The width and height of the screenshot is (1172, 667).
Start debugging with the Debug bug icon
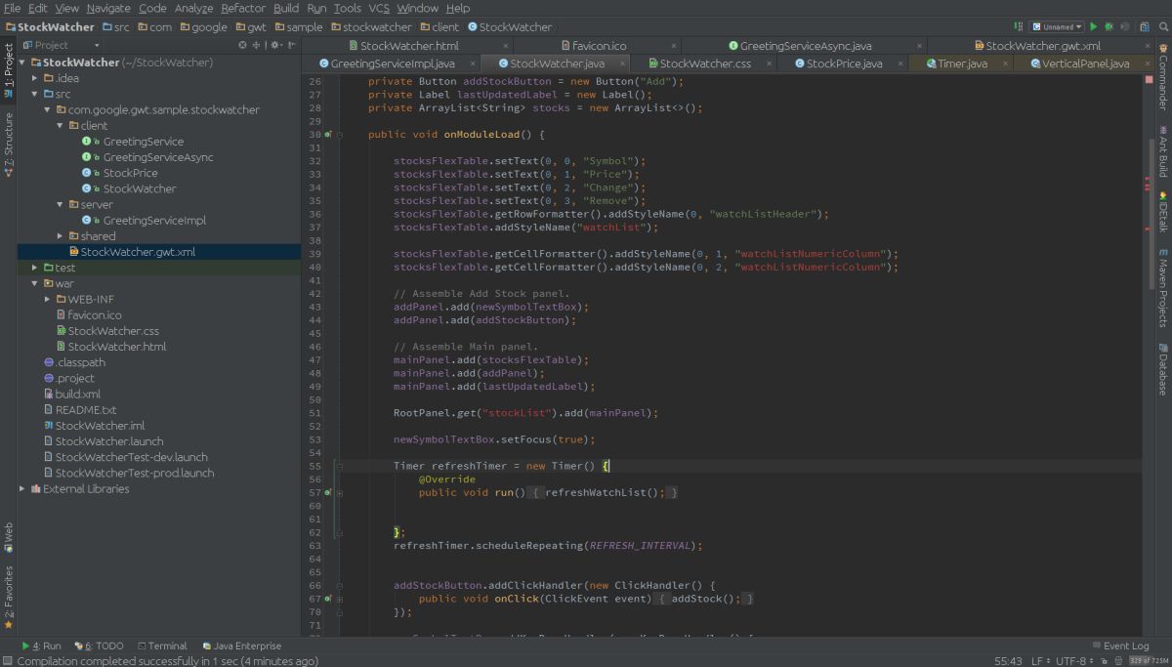[1109, 27]
